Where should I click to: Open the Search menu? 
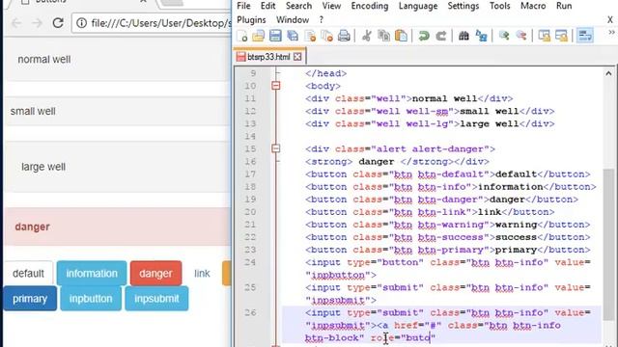tap(298, 6)
